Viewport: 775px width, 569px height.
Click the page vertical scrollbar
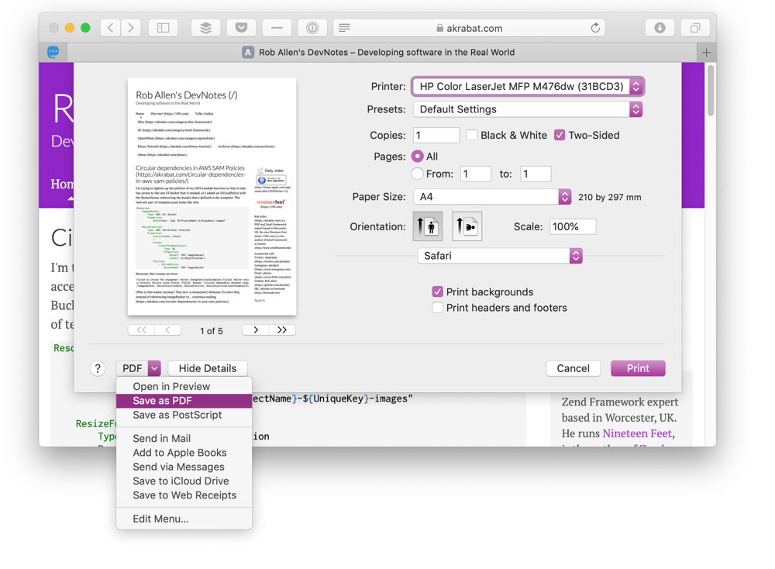click(x=711, y=90)
